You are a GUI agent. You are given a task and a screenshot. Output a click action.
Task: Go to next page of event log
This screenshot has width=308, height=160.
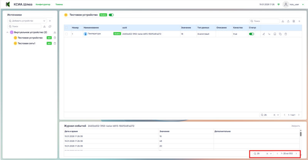(x=296, y=153)
